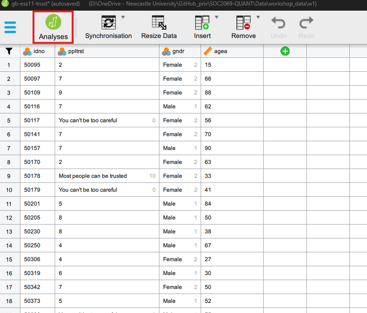Click the Resize Data icon
The image size is (367, 313).
(159, 23)
